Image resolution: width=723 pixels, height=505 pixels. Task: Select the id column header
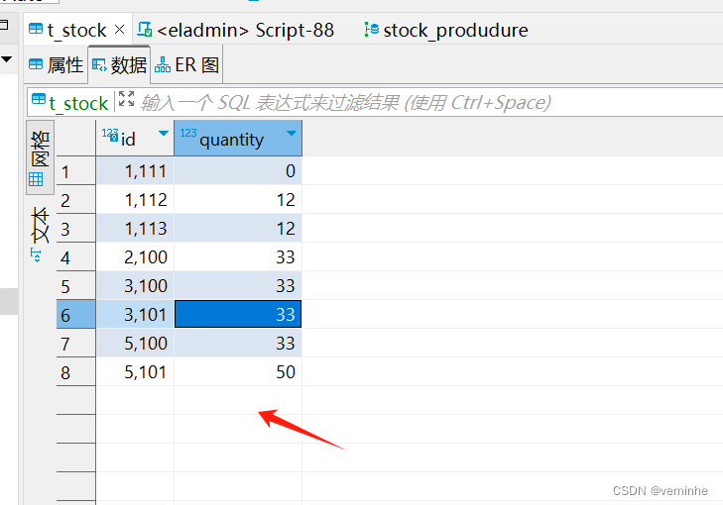135,138
